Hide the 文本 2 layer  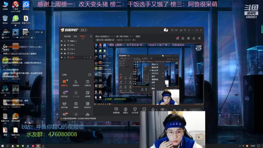pos(61,53)
